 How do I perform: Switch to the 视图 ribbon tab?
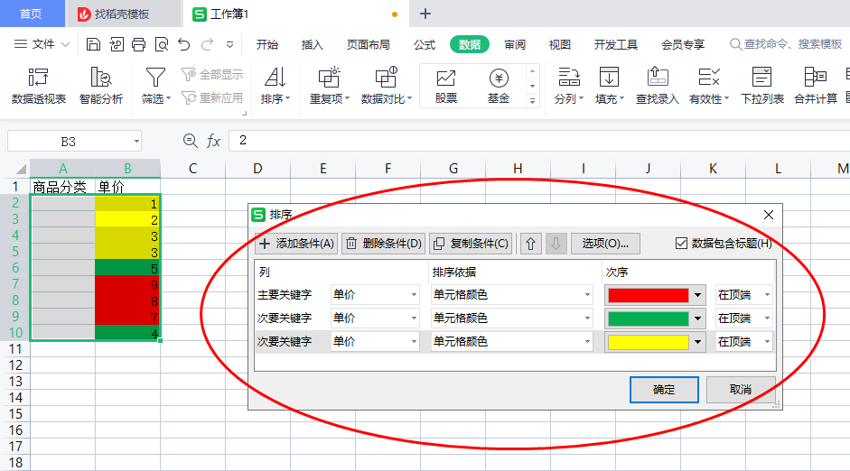560,44
